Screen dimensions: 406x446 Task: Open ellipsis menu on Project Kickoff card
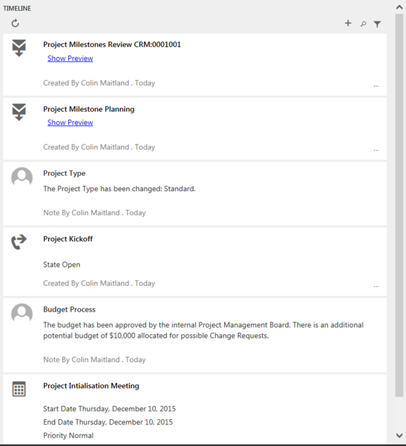pos(376,286)
